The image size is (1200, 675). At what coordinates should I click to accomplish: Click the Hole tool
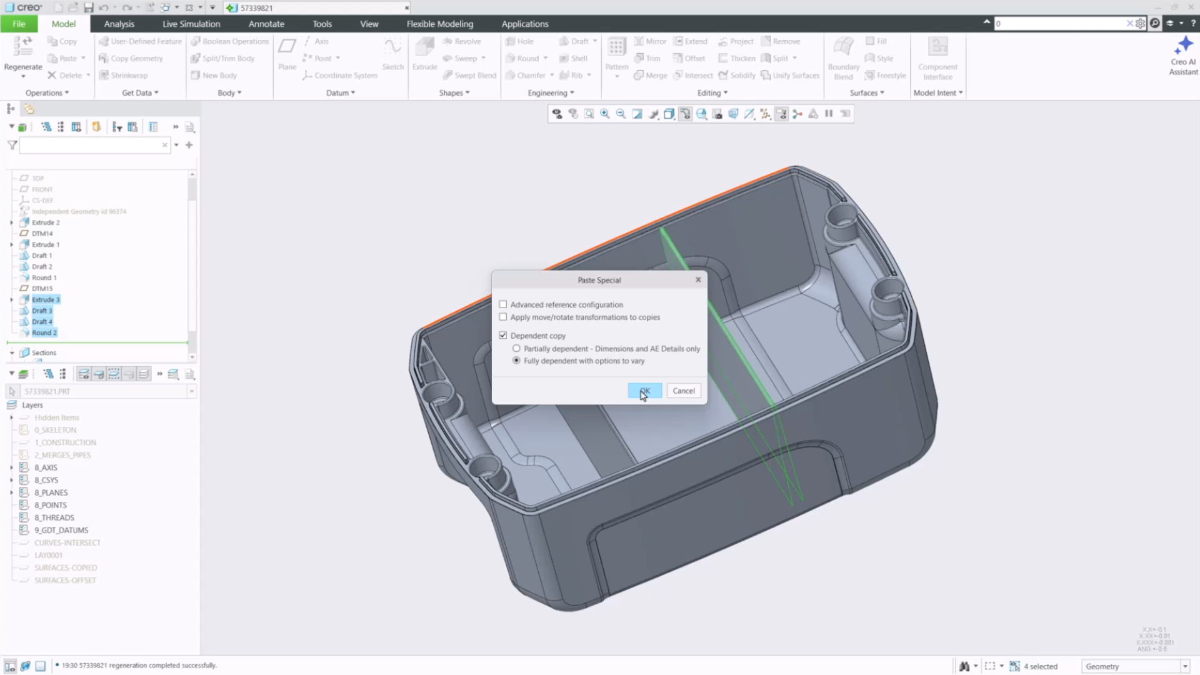coord(519,41)
